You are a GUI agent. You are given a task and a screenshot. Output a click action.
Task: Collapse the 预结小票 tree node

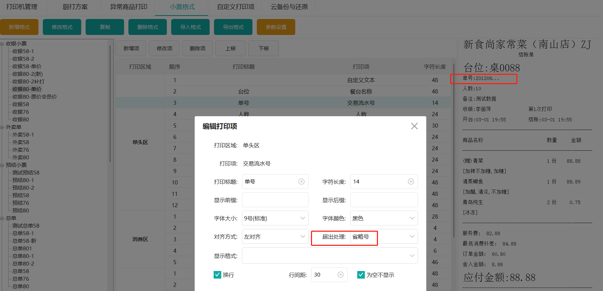pos(2,165)
